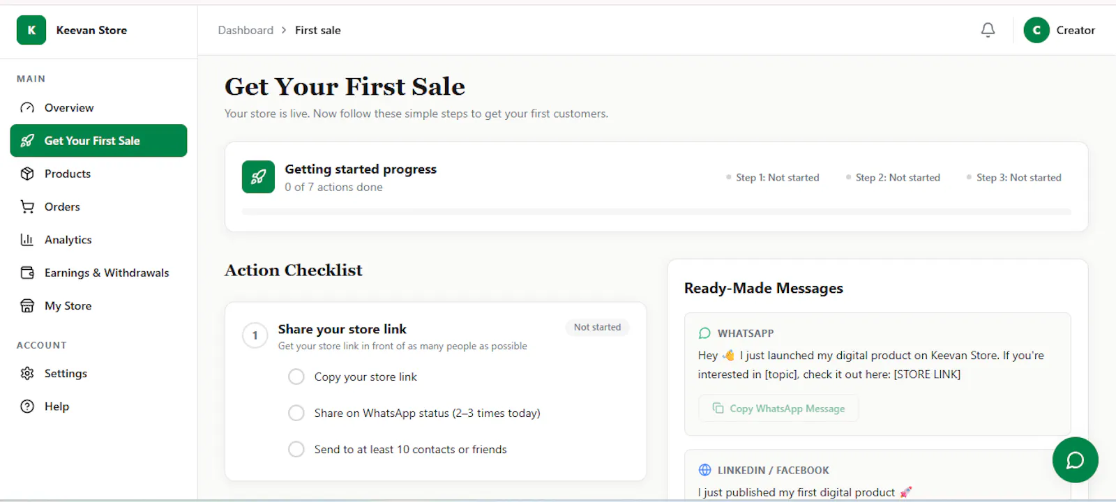Click the green Keevan Store K logo
The height and width of the screenshot is (502, 1116).
31,30
